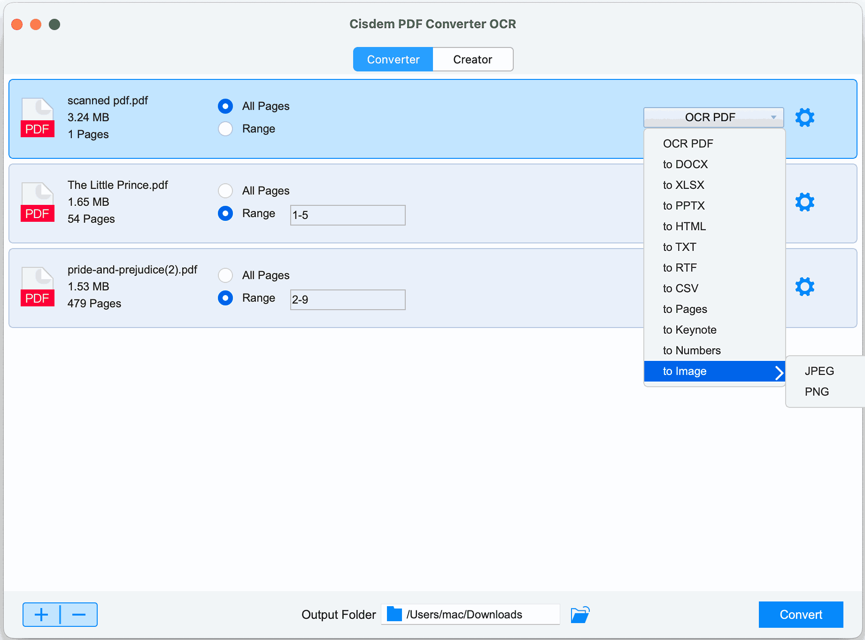
Task: Click the 479 Pages label
Action: [94, 304]
